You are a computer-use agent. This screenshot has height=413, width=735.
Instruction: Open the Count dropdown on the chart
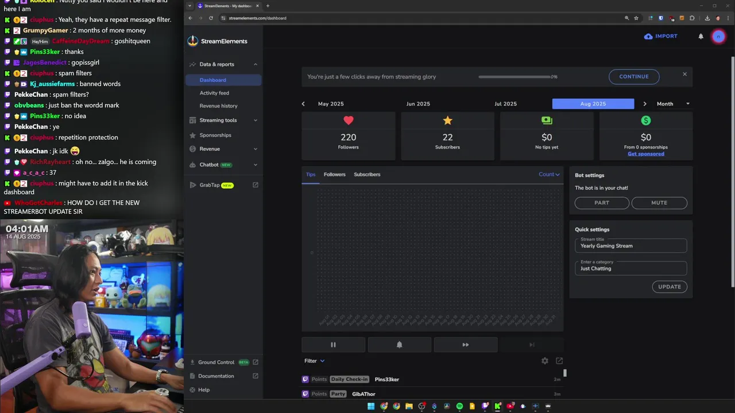tap(549, 174)
